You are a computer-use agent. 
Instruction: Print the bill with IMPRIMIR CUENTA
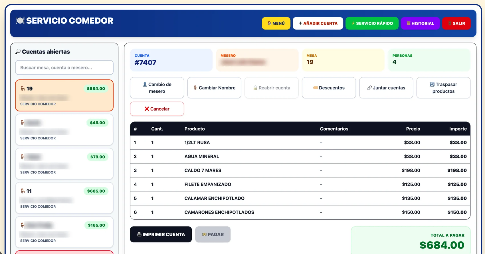[161, 234]
